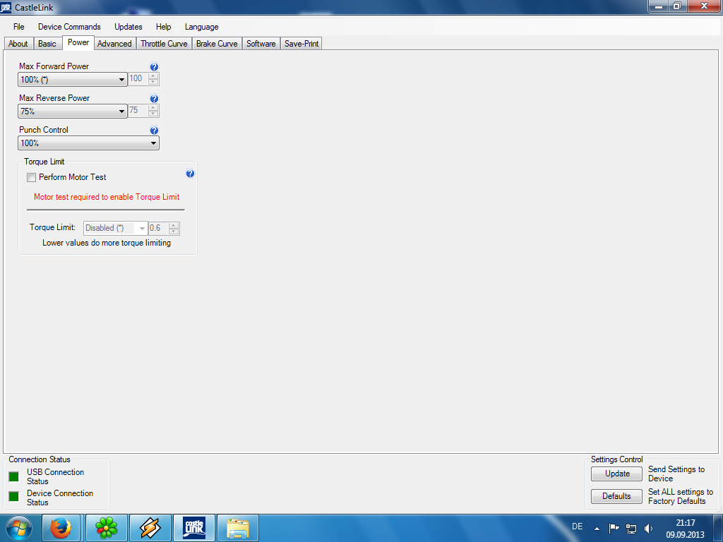
Task: Switch to the Brake Curve tab
Action: pos(217,44)
